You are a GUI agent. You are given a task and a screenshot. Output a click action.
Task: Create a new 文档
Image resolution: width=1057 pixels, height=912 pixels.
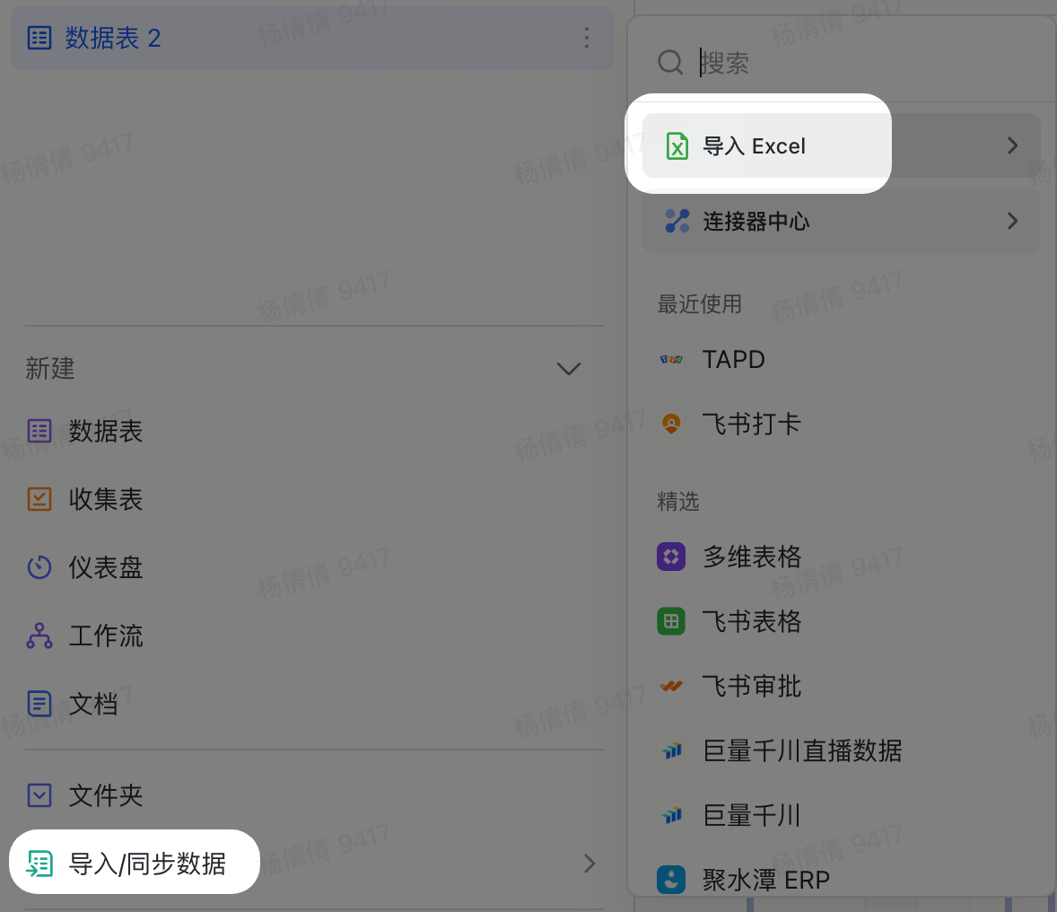[92, 704]
